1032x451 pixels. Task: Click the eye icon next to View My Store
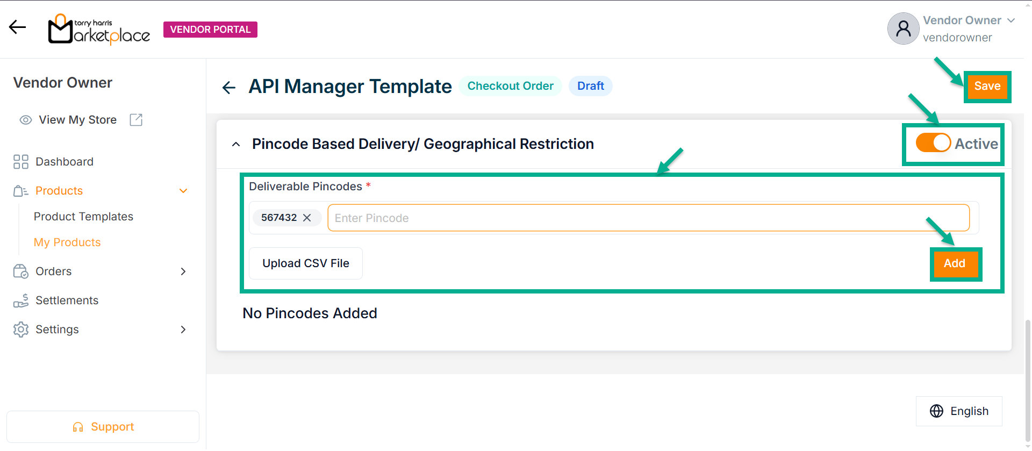(x=25, y=120)
